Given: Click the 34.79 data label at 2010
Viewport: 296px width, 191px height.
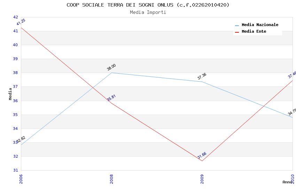Looking at the screenshot, I should [292, 112].
